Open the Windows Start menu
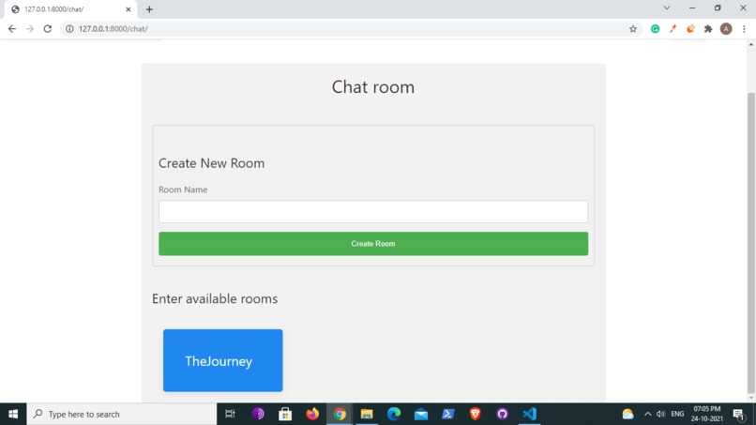This screenshot has height=425, width=756. 13,414
